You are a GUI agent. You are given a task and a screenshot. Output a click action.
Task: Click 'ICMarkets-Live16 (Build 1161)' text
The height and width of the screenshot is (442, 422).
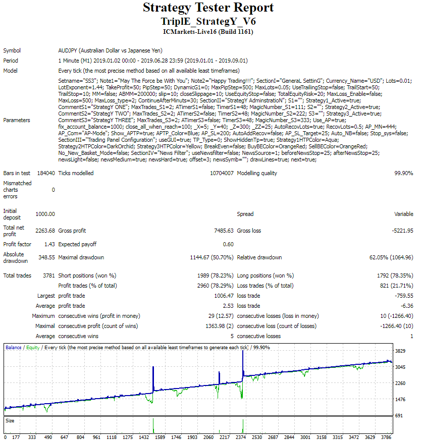(x=208, y=32)
